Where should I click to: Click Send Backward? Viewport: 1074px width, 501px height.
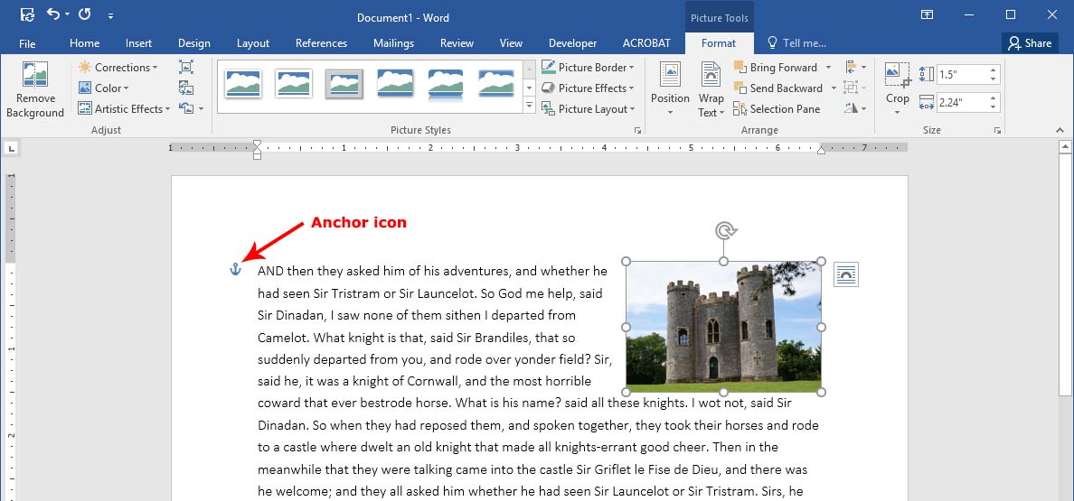[778, 88]
